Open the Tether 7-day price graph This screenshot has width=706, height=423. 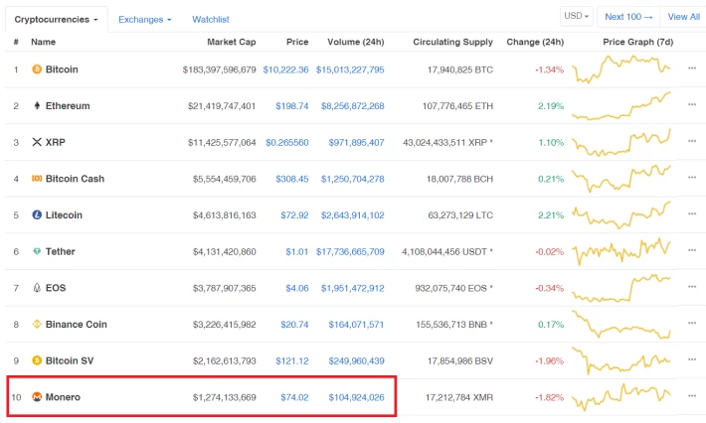[621, 251]
